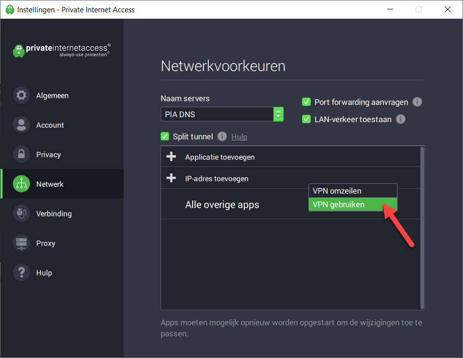This screenshot has width=463, height=358.
Task: Open the Account settings tab
Action: point(62,125)
